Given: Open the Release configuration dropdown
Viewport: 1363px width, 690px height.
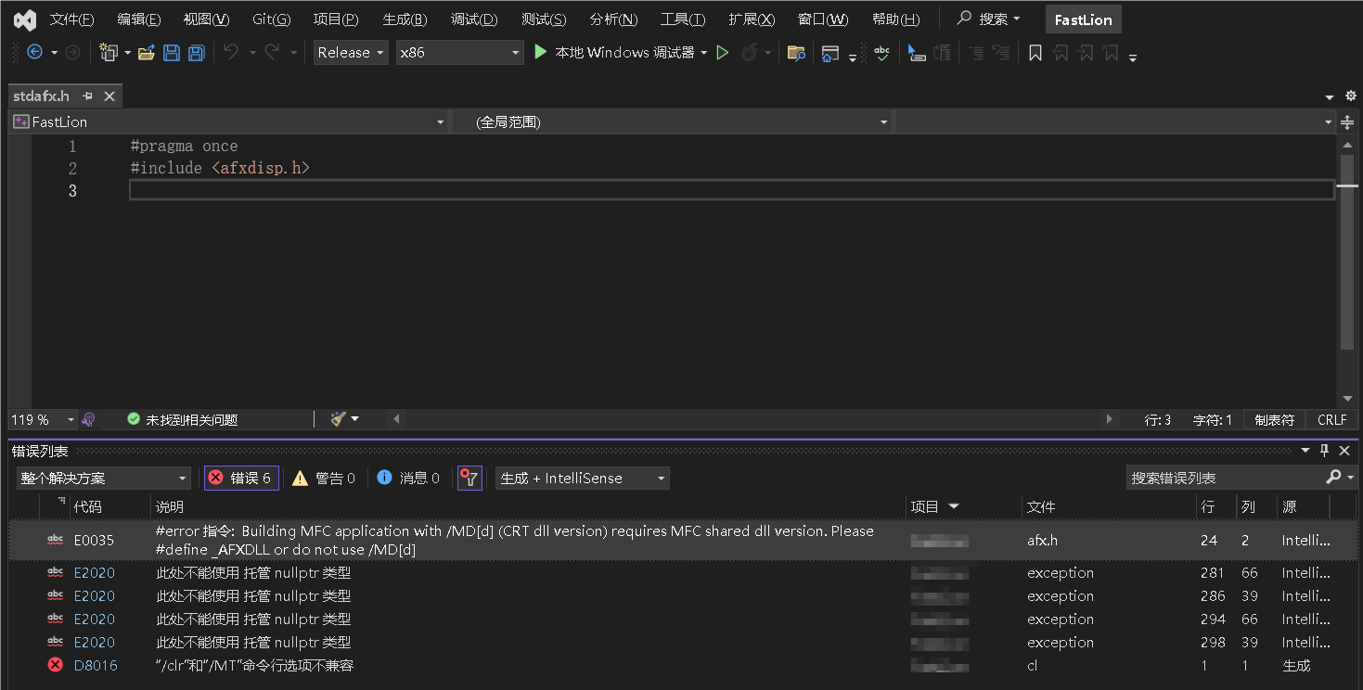Looking at the screenshot, I should coord(351,53).
